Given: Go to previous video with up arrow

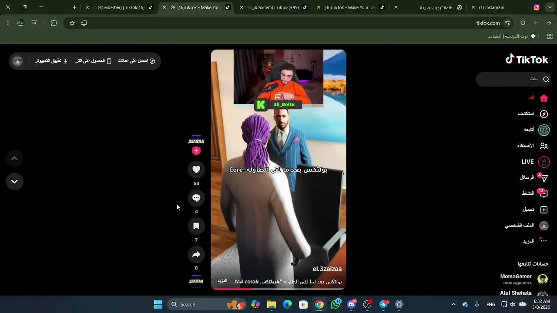Looking at the screenshot, I should click(14, 158).
